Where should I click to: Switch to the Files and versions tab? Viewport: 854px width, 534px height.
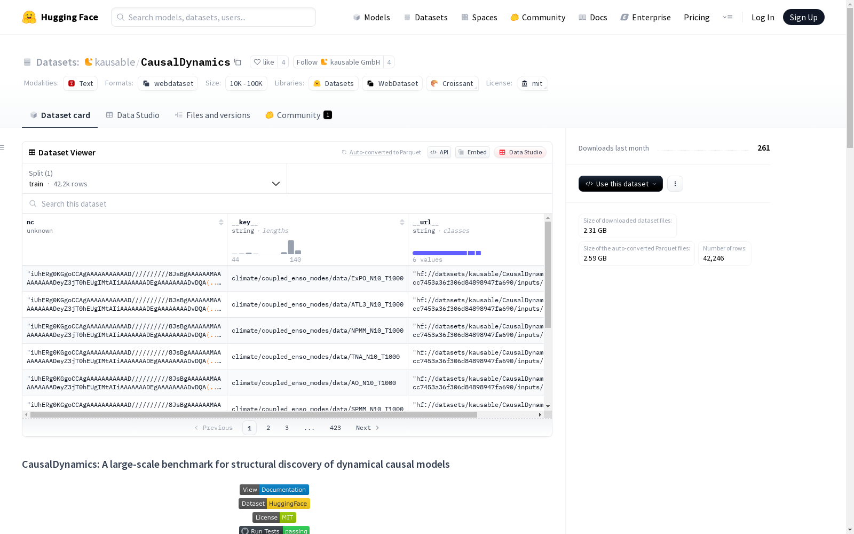point(212,115)
